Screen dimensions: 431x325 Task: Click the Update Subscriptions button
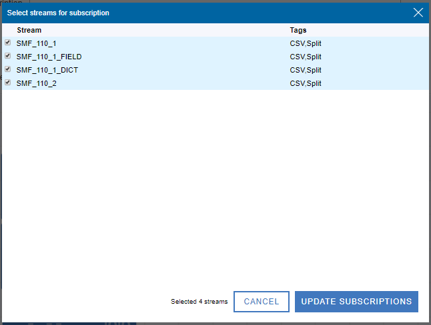[x=356, y=302]
